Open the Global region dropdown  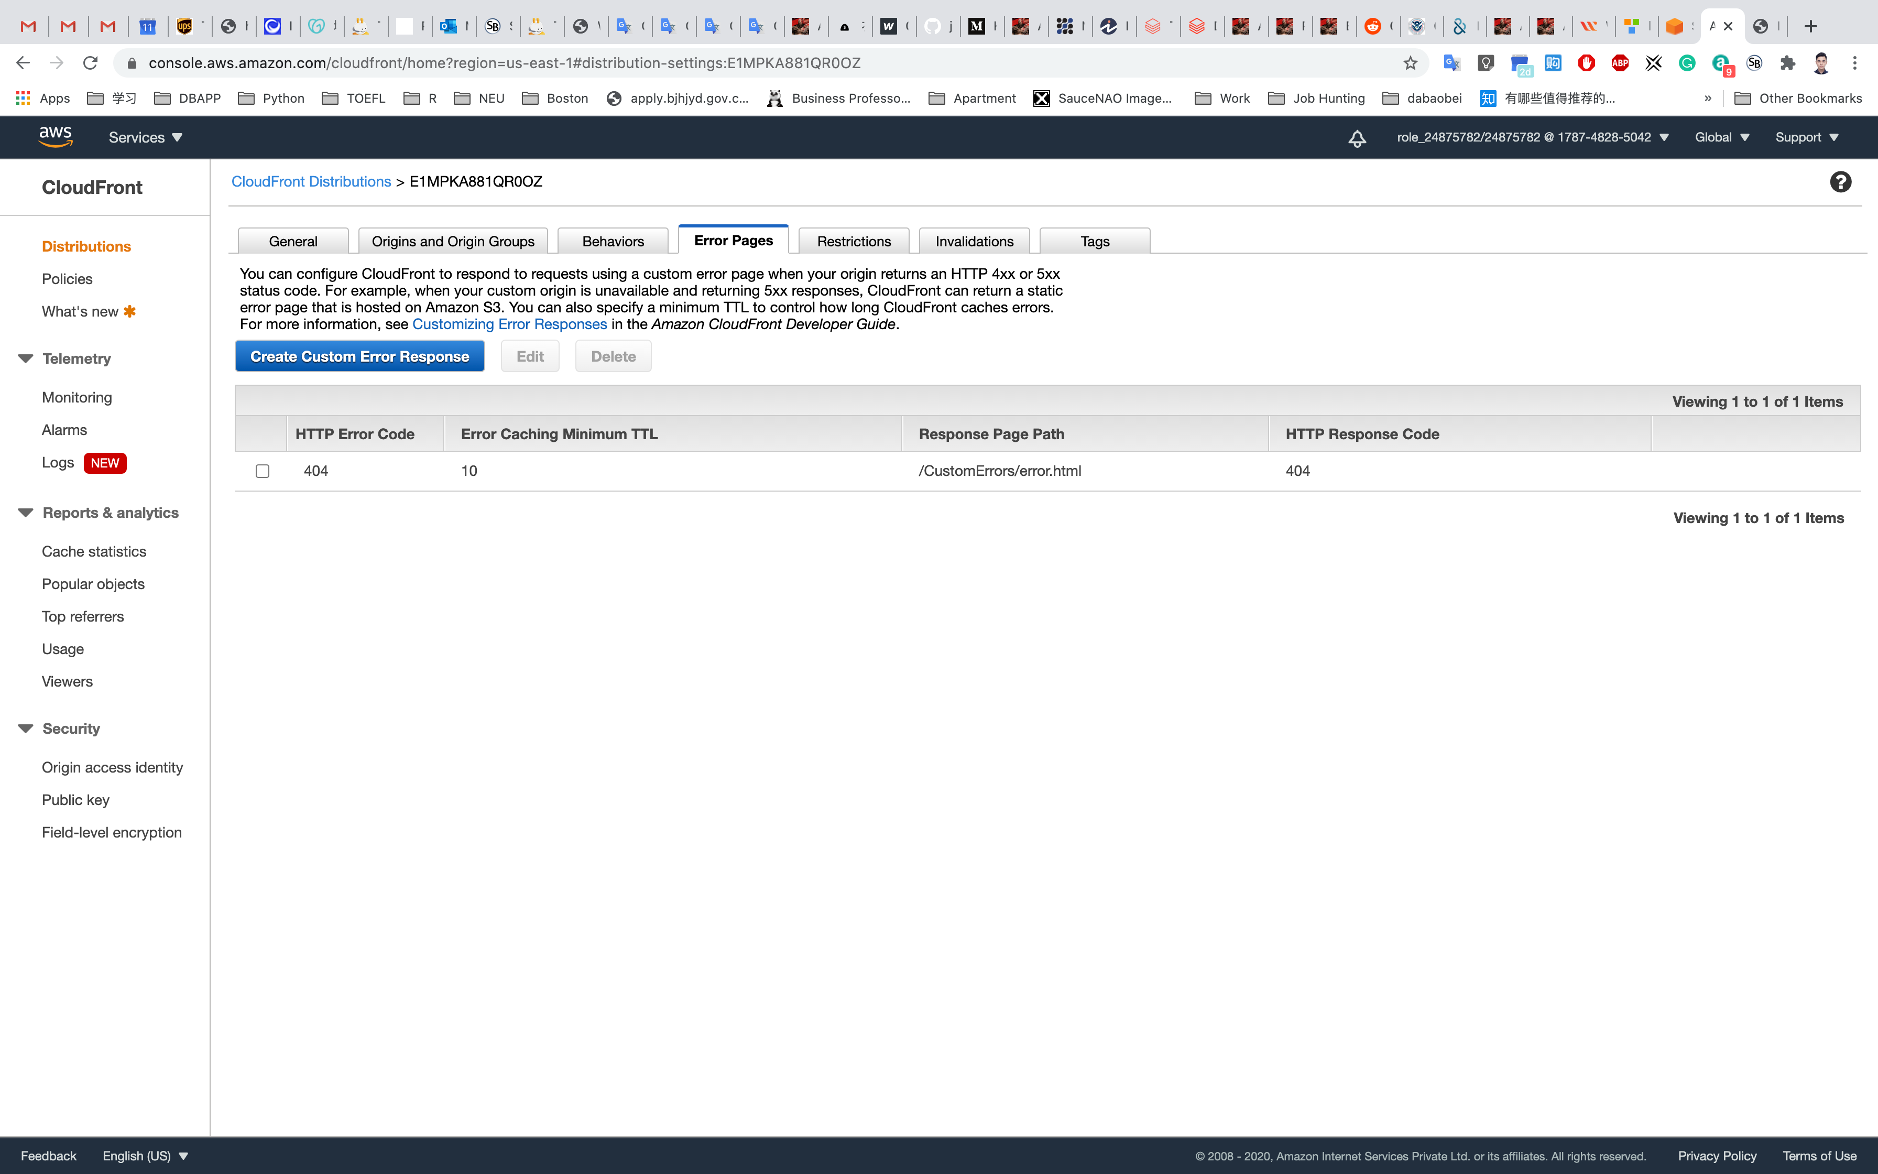[x=1721, y=137]
